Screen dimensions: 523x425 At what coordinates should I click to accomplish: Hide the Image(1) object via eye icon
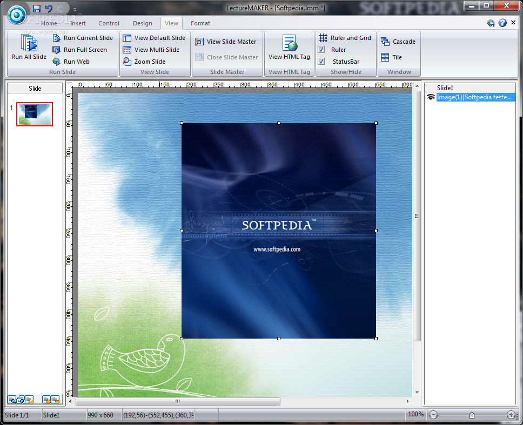tap(431, 97)
